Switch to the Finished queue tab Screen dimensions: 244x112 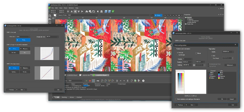tap(79, 97)
